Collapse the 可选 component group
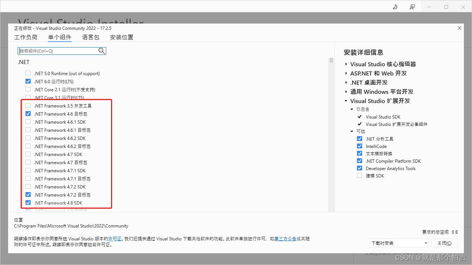Viewport: 472px width, 265px height. coord(352,131)
